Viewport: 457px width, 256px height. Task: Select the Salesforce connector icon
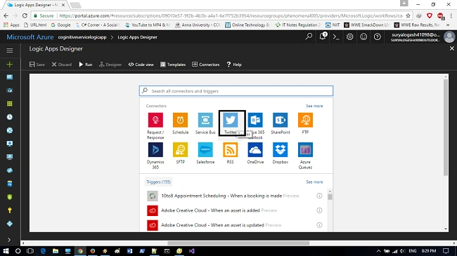pos(205,149)
